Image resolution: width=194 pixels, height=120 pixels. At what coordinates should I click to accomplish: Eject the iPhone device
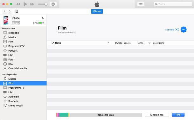coord(43,18)
